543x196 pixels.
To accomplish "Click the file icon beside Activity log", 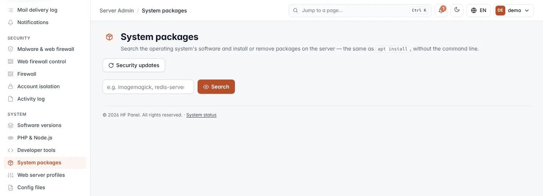I will (x=11, y=99).
